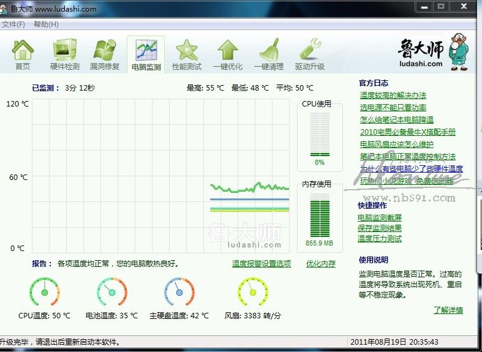Open link 玩热门小说游戏 免费送锐器
The image size is (482, 352).
pos(407,181)
